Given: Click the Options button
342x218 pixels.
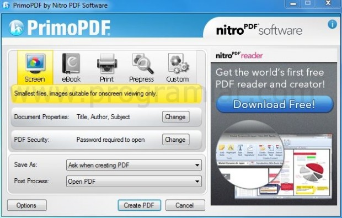Looking at the screenshot, I should 27,205.
